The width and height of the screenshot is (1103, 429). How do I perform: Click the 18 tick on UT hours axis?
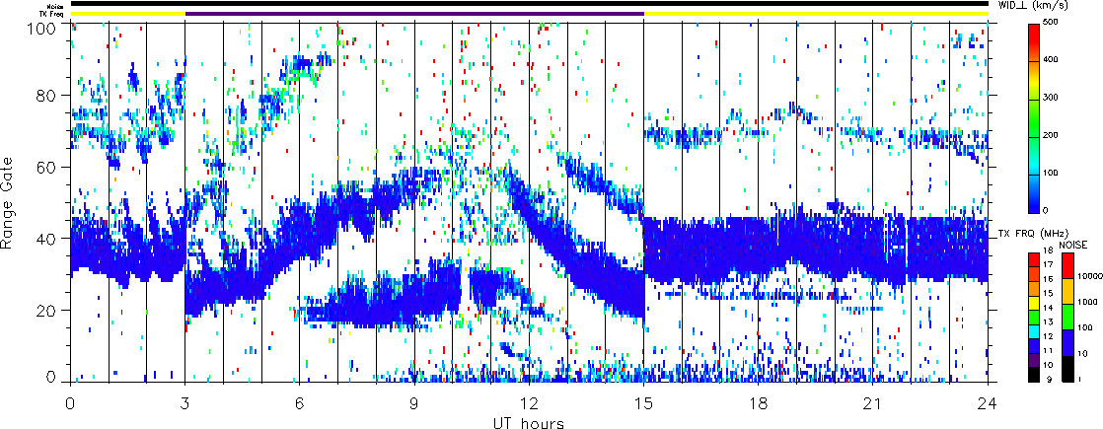pos(759,403)
